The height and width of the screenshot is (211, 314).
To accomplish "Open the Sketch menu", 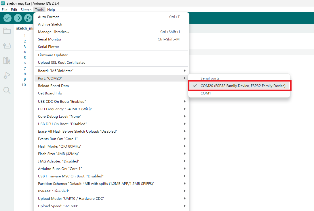I will [x=26, y=9].
